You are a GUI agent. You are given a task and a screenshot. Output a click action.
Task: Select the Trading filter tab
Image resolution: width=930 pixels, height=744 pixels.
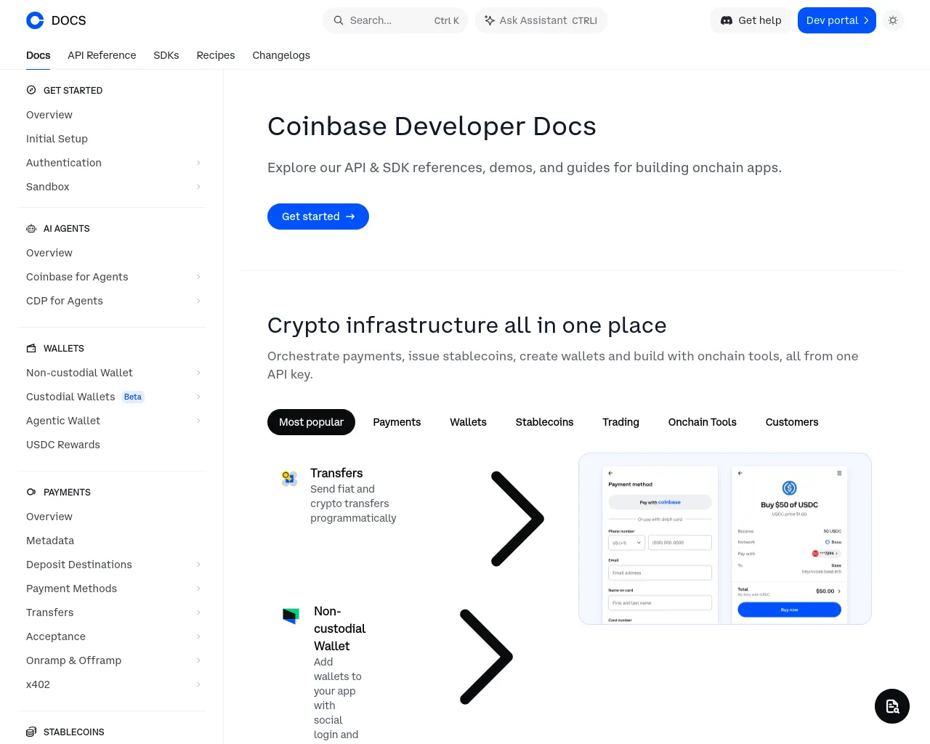point(620,422)
